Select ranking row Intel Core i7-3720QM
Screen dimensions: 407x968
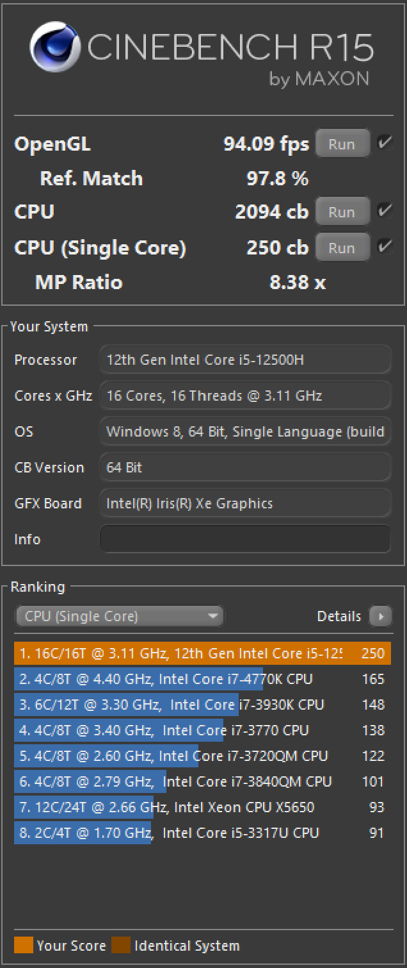click(x=202, y=756)
